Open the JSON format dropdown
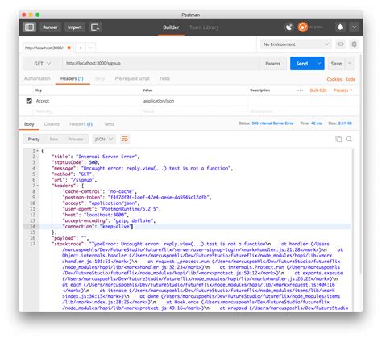Image resolution: width=382 pixels, height=339 pixels. click(104, 139)
